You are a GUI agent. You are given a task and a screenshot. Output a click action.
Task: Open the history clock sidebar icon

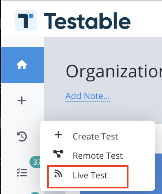[x=22, y=136]
